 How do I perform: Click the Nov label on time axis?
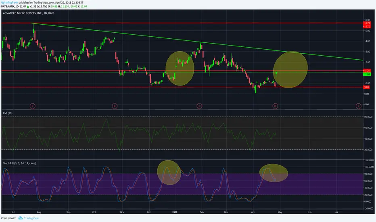pos(122,212)
